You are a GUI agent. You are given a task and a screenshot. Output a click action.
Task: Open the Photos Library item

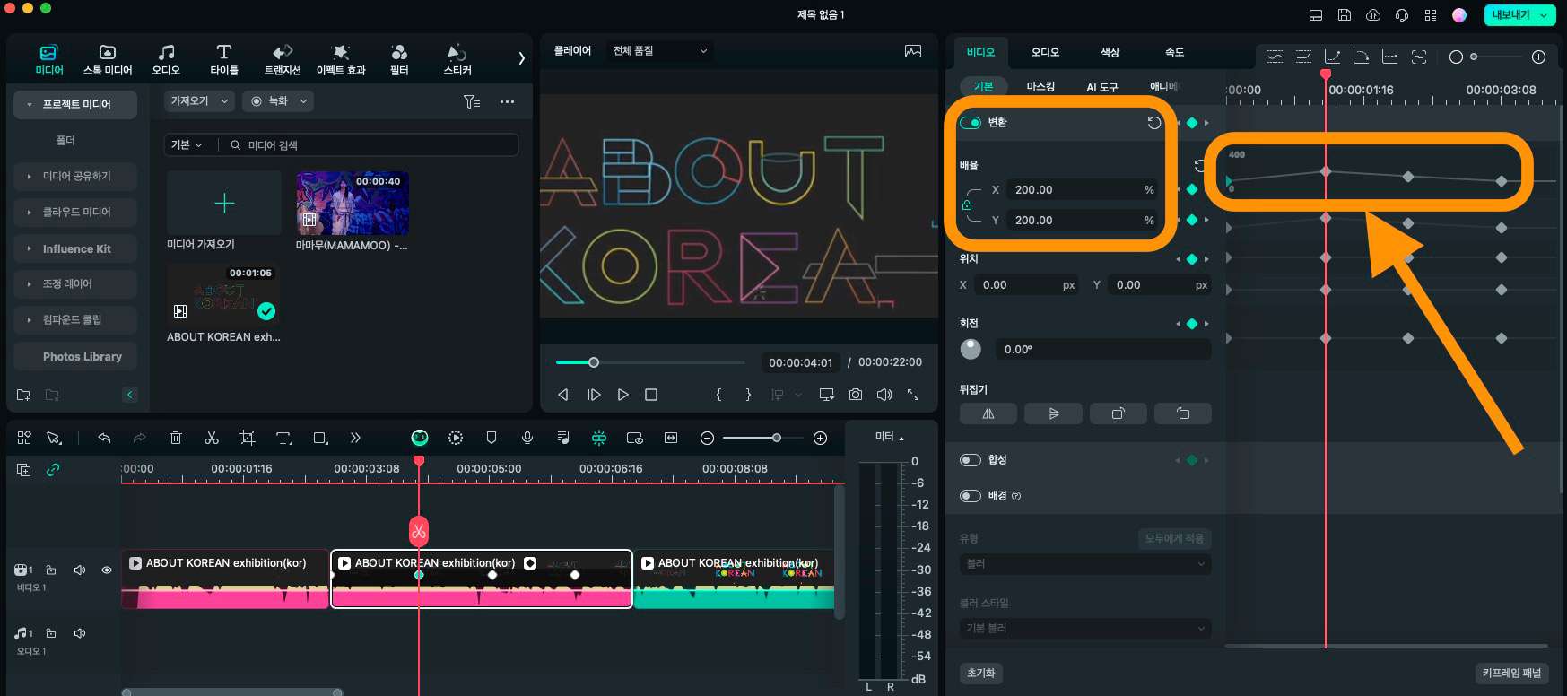[x=75, y=356]
